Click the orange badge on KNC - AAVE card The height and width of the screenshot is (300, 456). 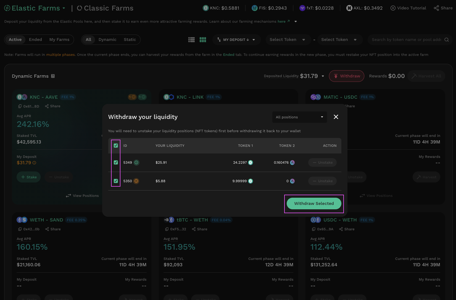(132, 97)
